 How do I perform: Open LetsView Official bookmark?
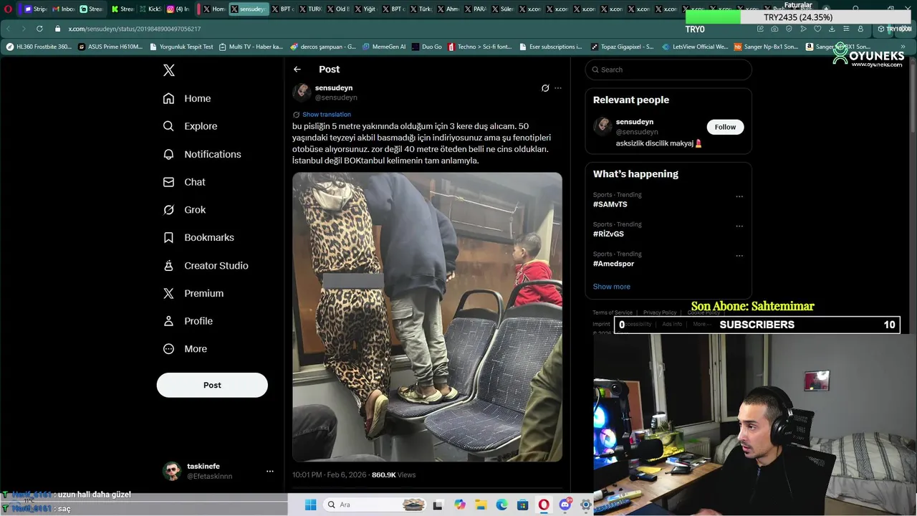[x=695, y=47]
